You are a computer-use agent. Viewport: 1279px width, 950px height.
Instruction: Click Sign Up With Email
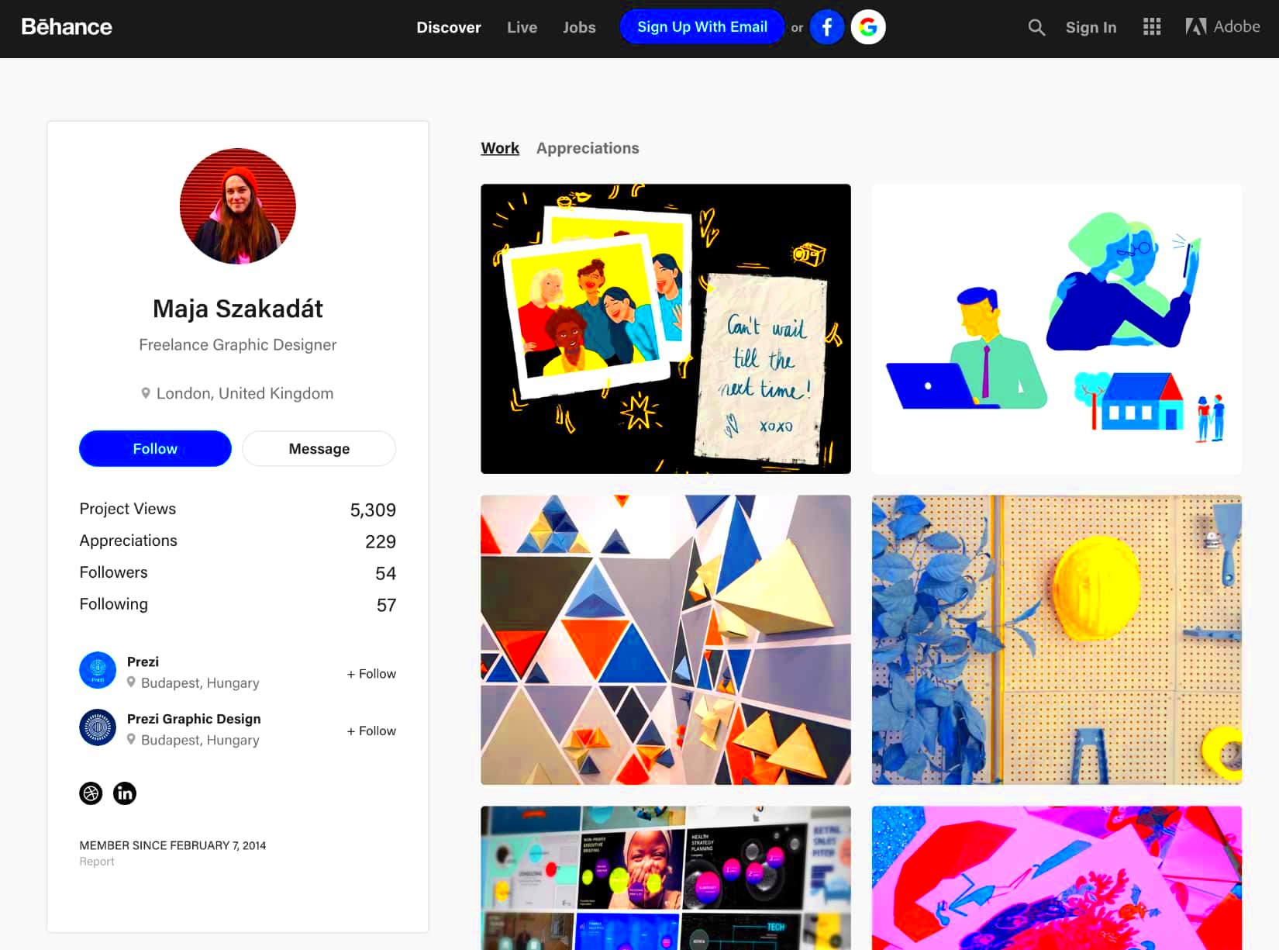pyautogui.click(x=702, y=27)
